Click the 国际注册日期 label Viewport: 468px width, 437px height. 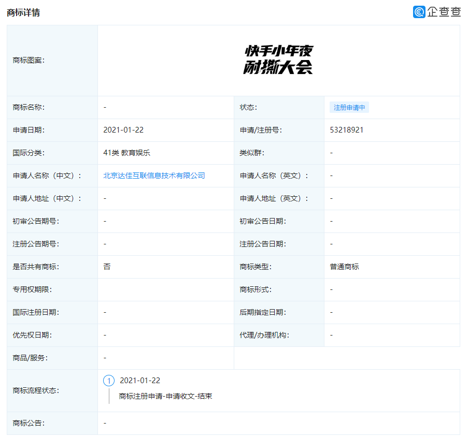coord(36,312)
